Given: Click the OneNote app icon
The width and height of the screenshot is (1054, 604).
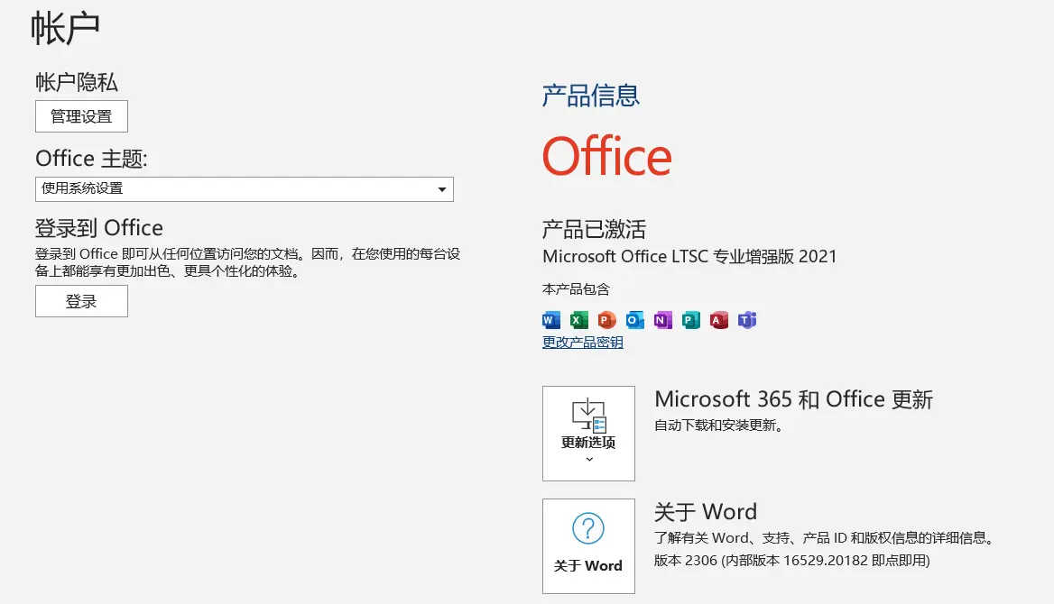Looking at the screenshot, I should pos(662,320).
